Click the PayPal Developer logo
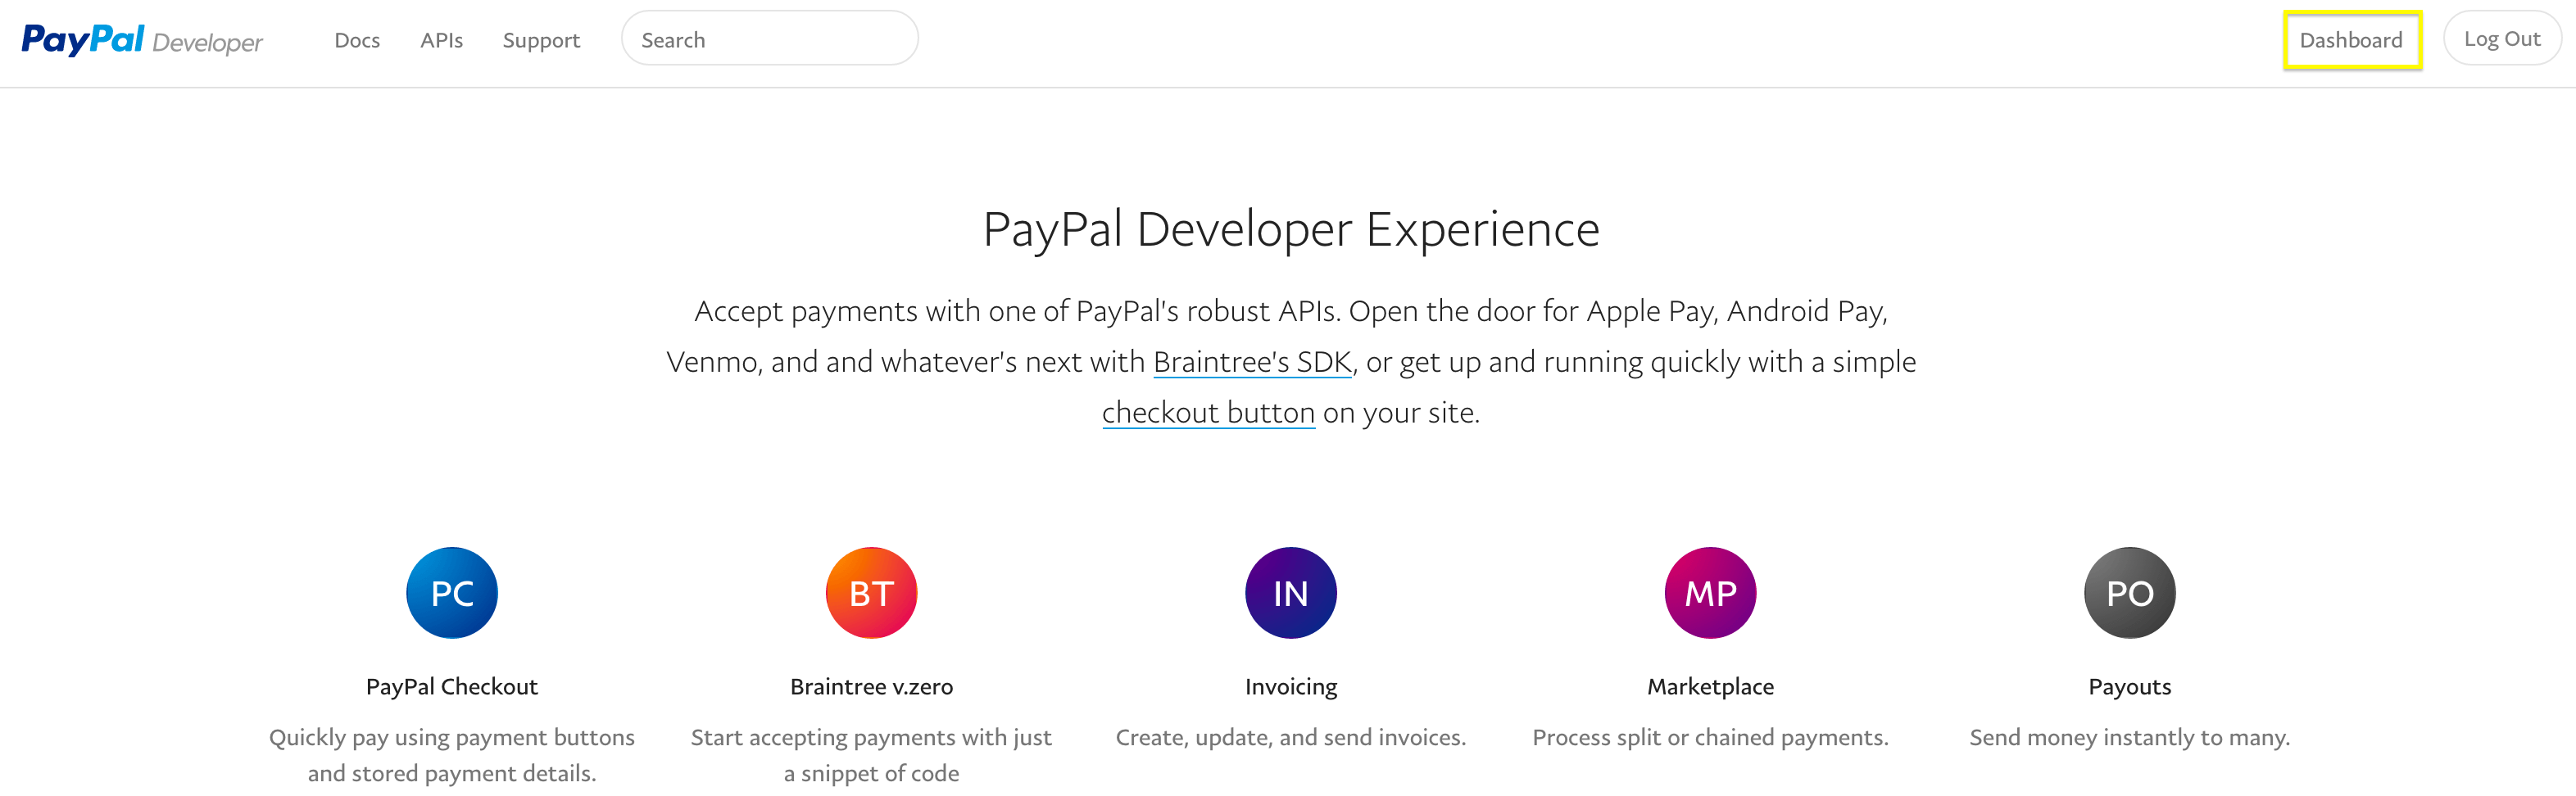 point(142,40)
